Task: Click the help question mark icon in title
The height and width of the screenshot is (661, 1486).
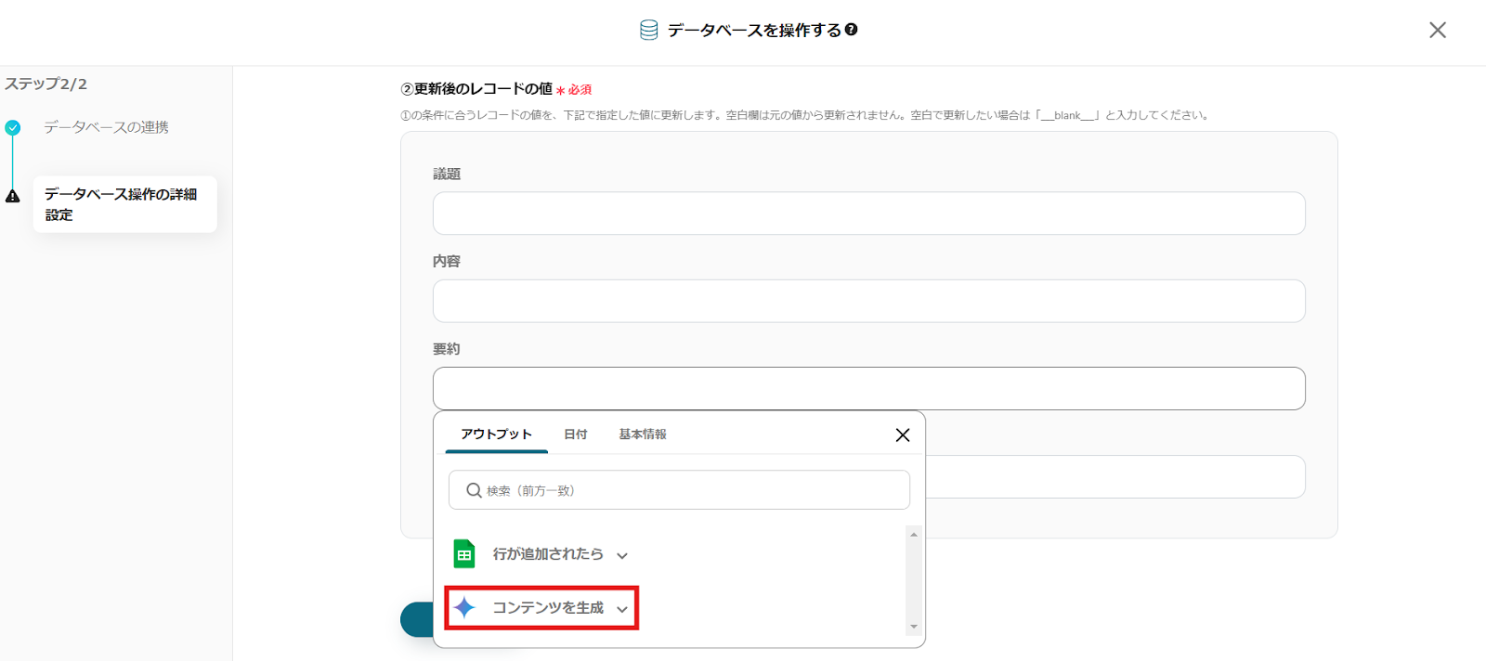Action: pyautogui.click(x=851, y=30)
